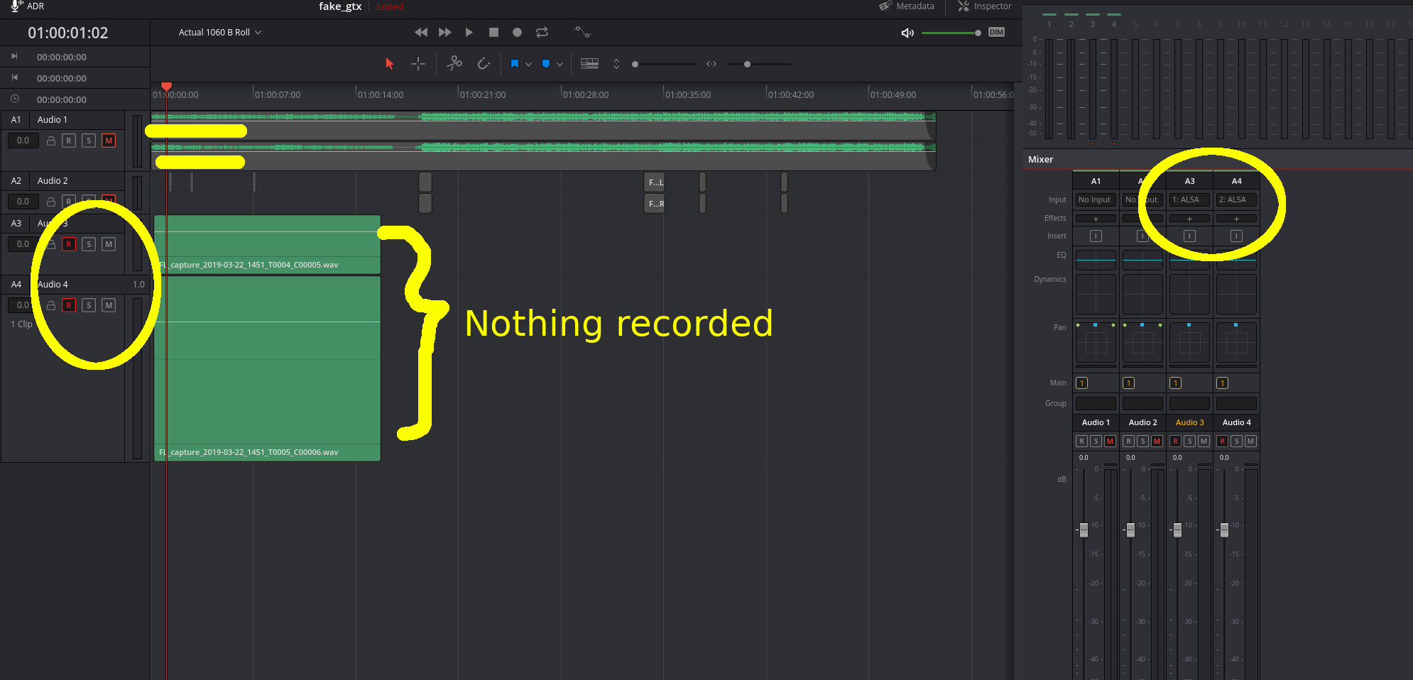Screen dimensions: 1413x680
Task: Select the Audio 3 mixer channel name
Action: click(x=1189, y=422)
